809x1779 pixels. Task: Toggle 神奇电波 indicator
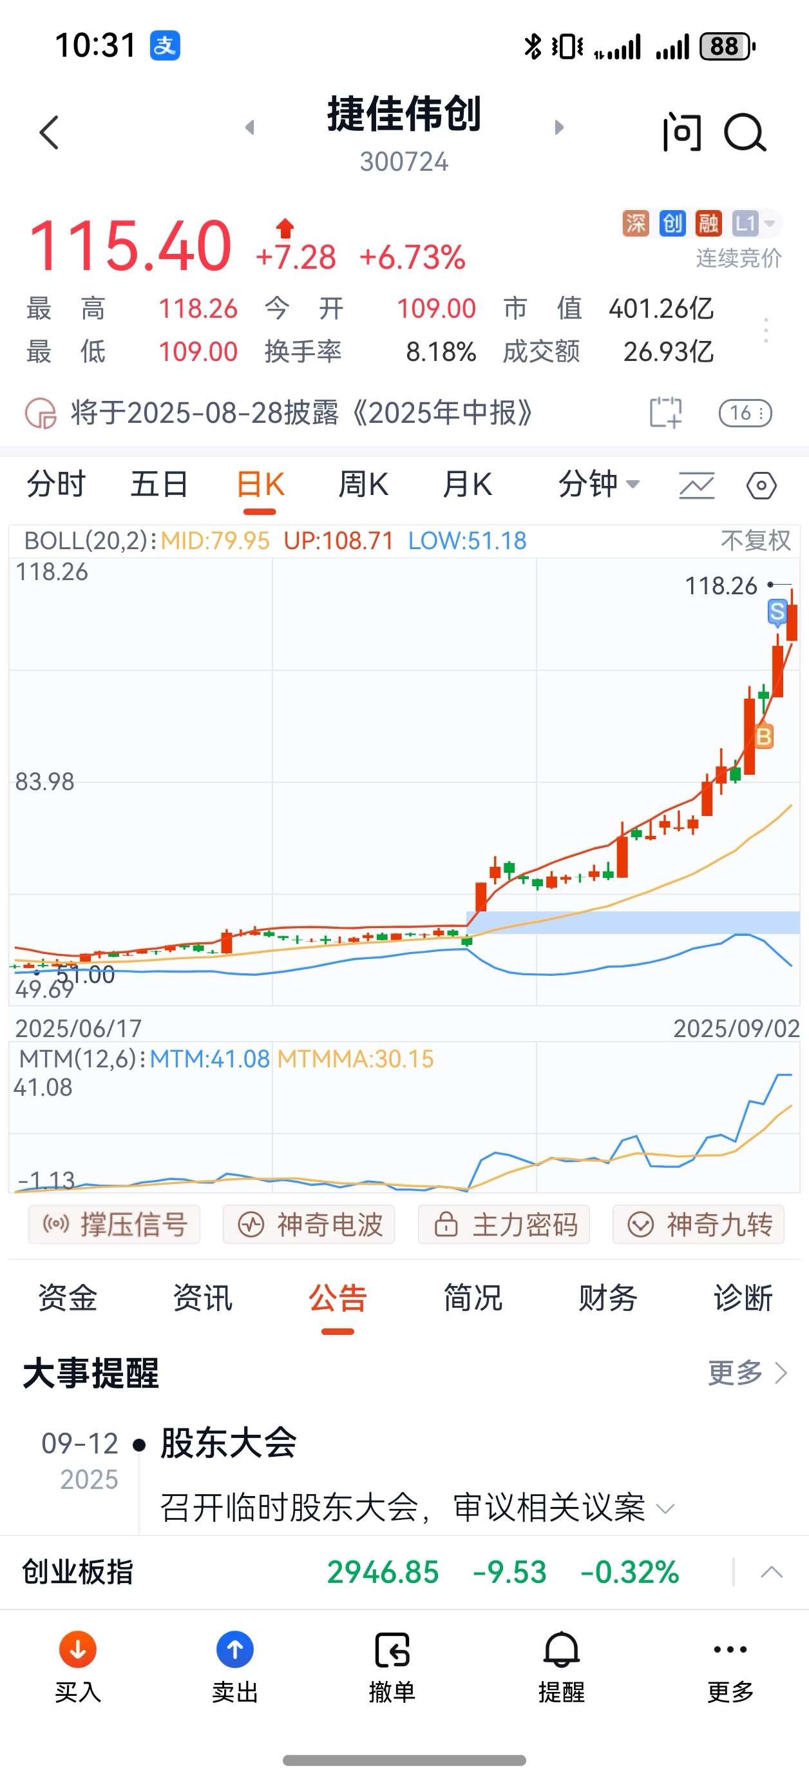tap(309, 1225)
